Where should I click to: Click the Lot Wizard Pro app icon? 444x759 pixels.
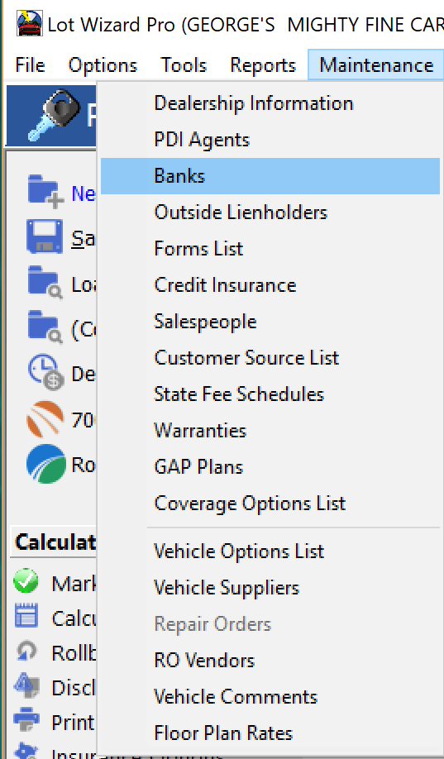(30, 23)
